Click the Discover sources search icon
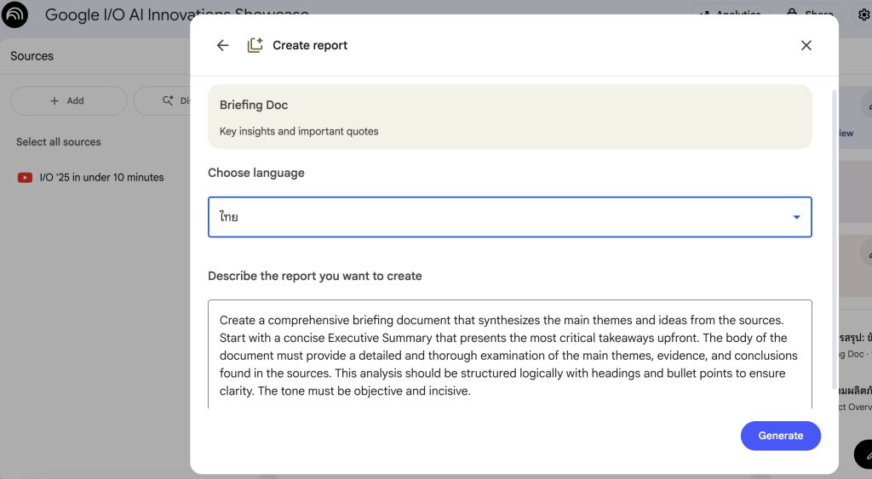 (169, 100)
